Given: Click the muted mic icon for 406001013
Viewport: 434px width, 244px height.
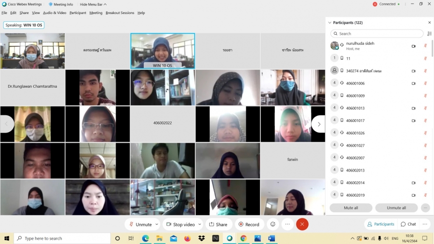Looking at the screenshot, I should [x=425, y=108].
